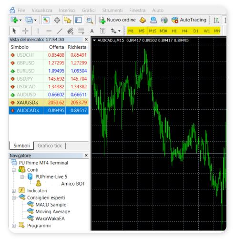Viewport: 235px width, 239px height.
Task: Toggle AutoTrading on or off
Action: coord(189,20)
